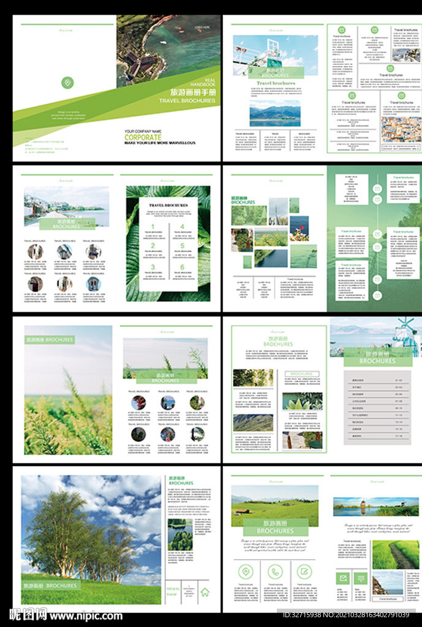422x627 pixels.
Task: Select the colorful hillside town photo
Action: click(401, 130)
